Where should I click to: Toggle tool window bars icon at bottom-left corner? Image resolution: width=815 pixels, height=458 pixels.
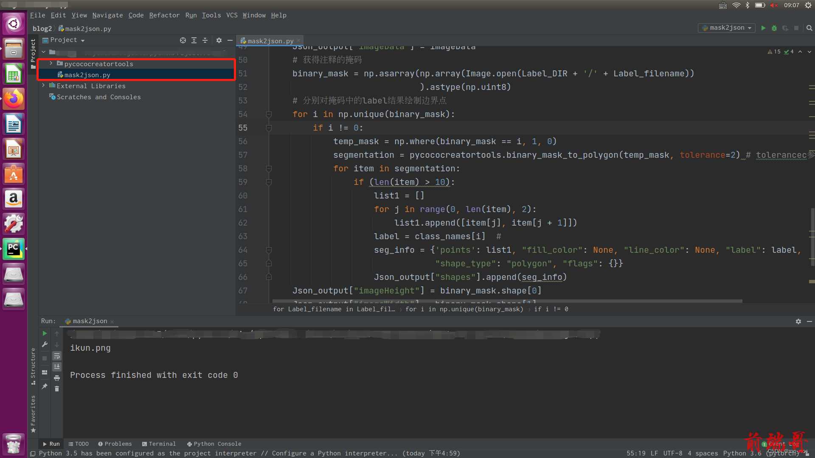coord(33,454)
